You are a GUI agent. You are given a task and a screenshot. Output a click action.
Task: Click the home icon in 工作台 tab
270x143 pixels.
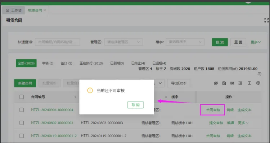click(8, 10)
